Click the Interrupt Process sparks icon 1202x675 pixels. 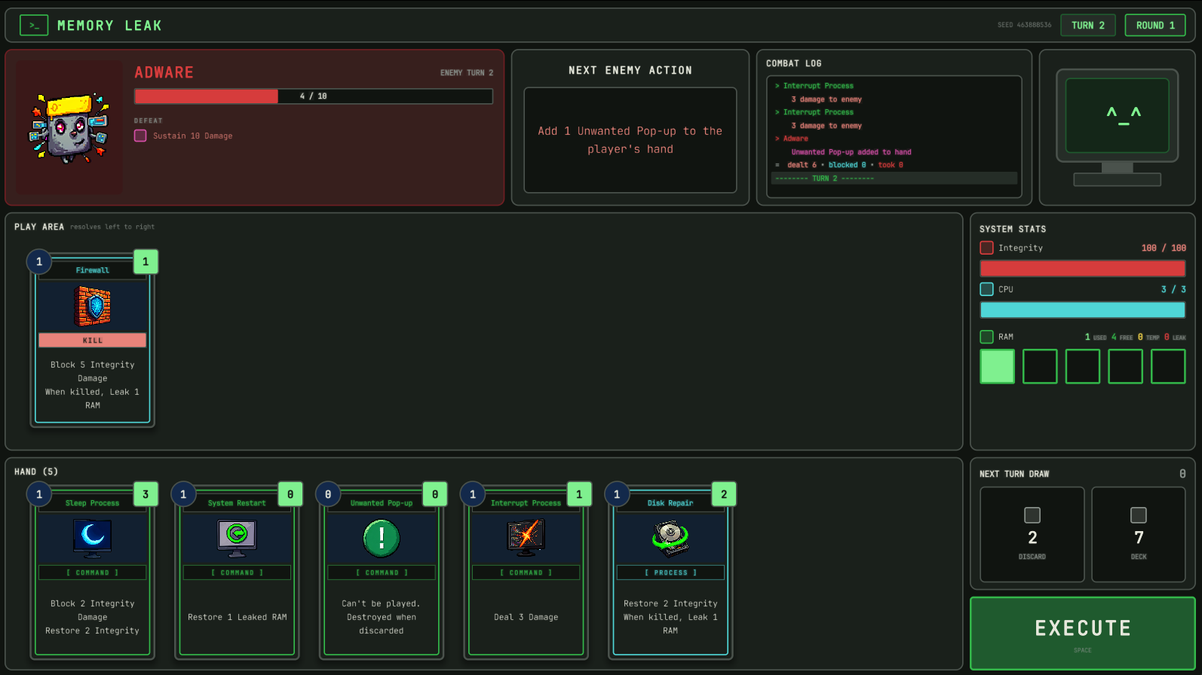(526, 538)
